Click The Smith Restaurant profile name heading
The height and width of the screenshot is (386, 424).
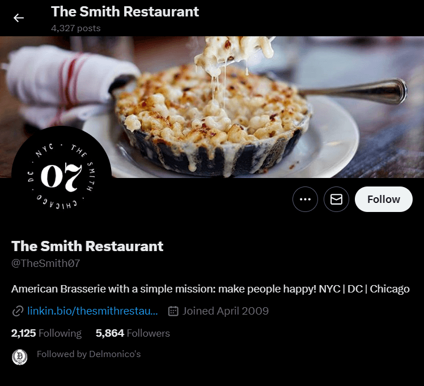point(87,246)
